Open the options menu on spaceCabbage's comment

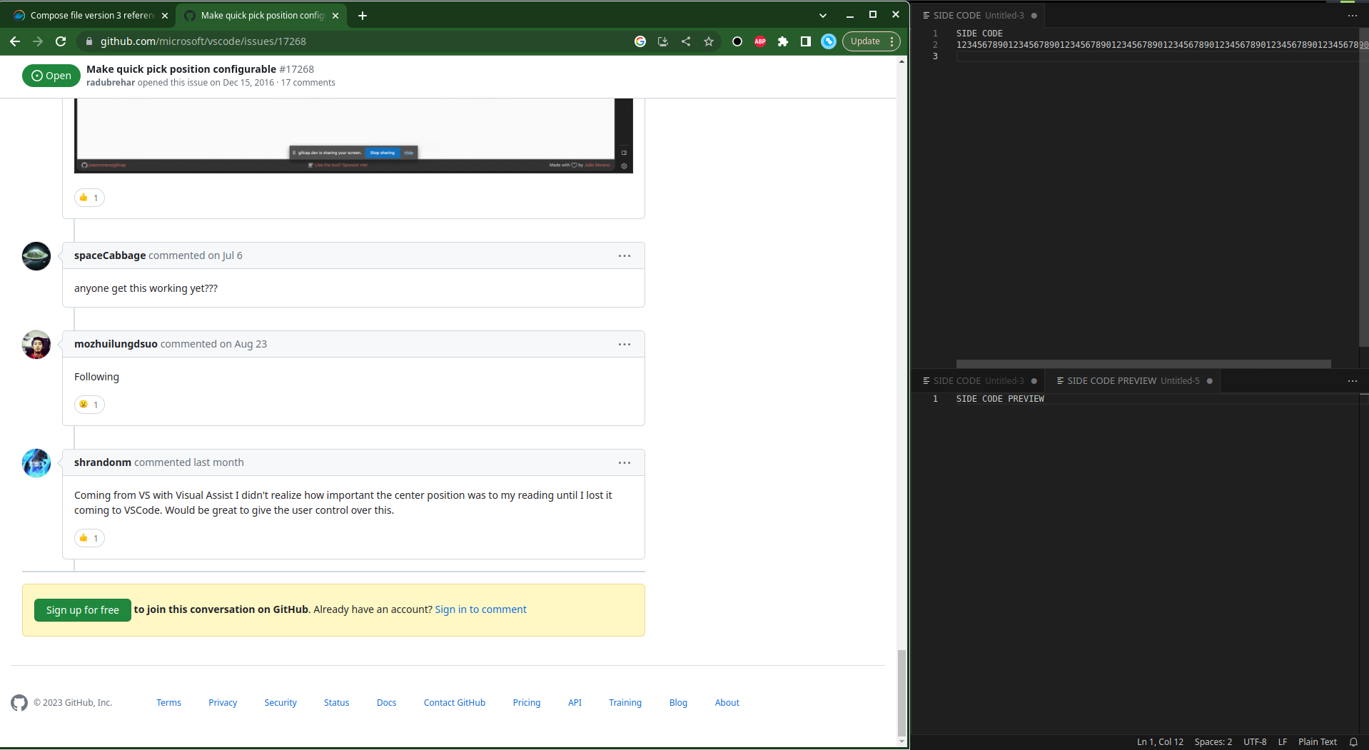click(x=625, y=255)
